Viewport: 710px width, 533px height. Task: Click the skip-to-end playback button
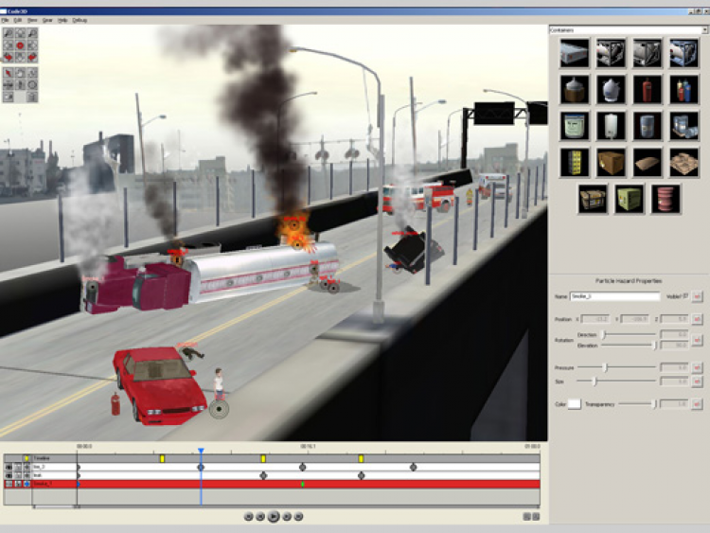[x=298, y=516]
